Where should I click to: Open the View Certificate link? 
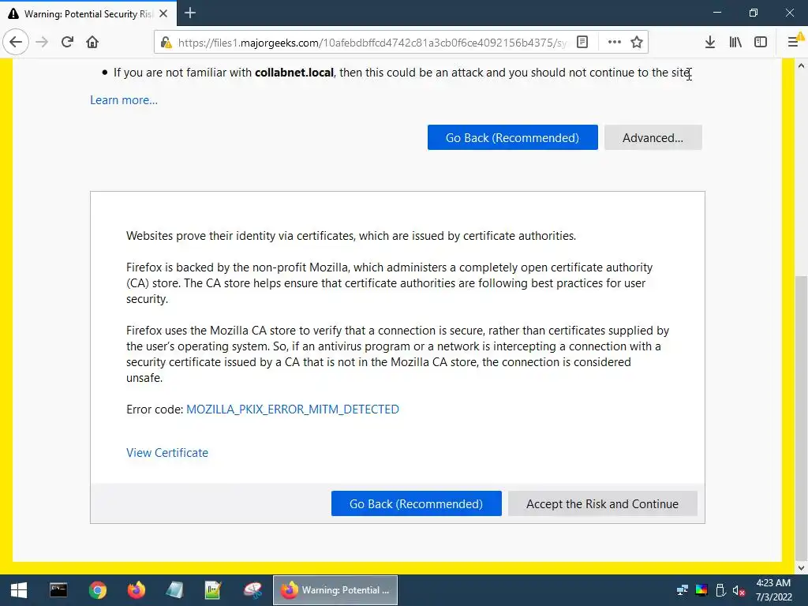(167, 452)
